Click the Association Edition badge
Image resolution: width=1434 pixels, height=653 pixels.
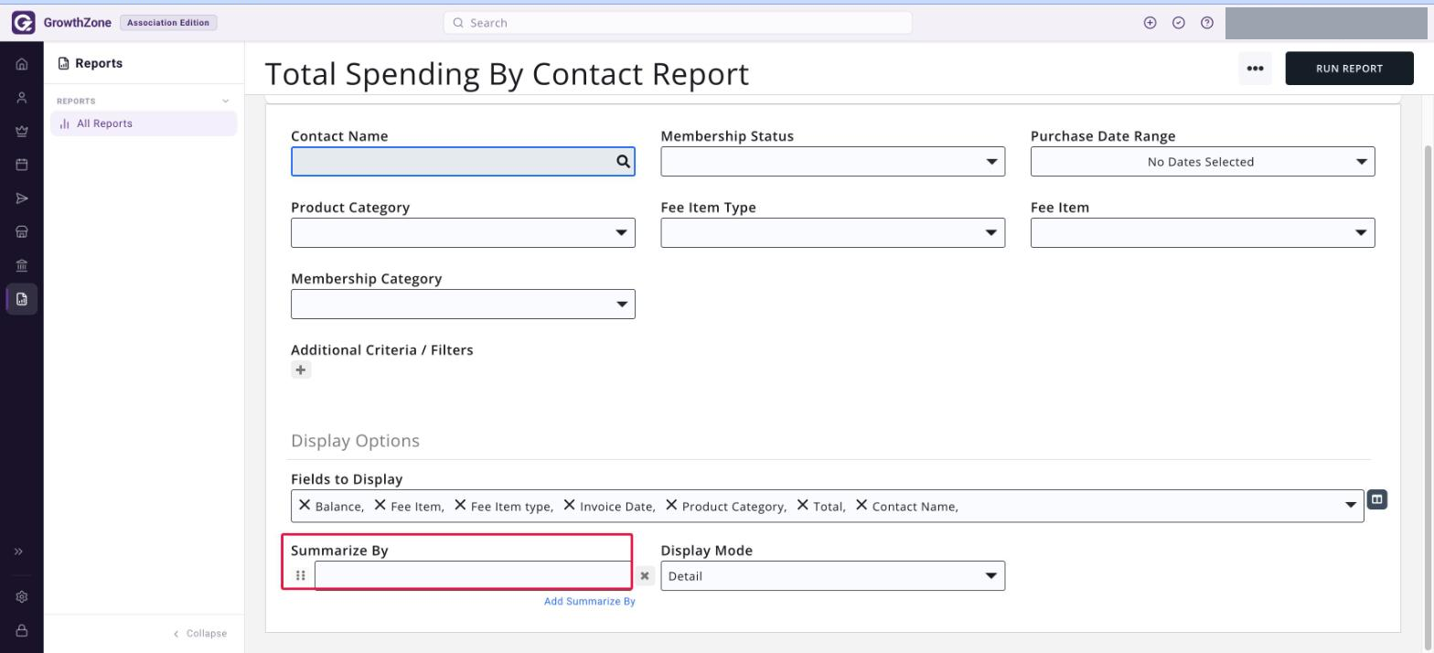(168, 23)
